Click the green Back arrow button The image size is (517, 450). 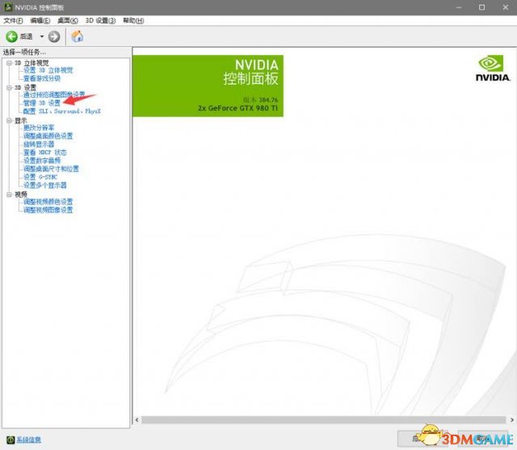click(12, 36)
